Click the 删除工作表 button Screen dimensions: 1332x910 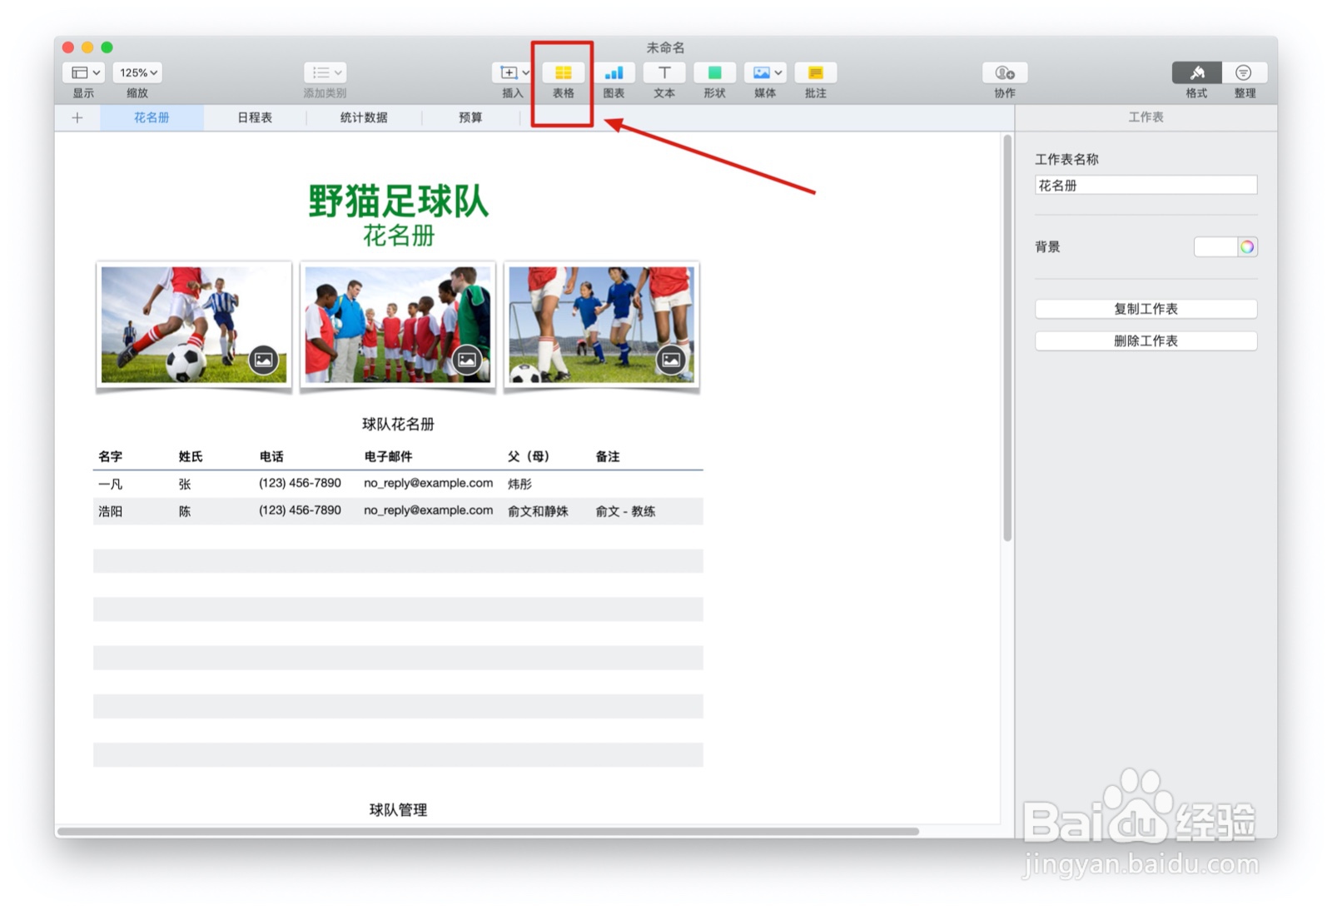coord(1145,341)
